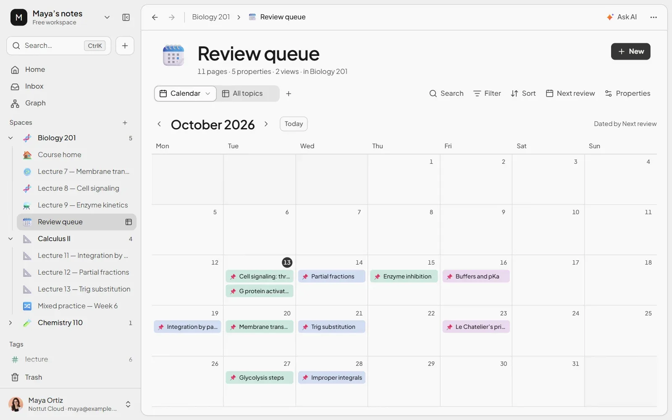Screen dimensions: 672x420
Task: Open the Glycolysis steps event
Action: [260, 378]
